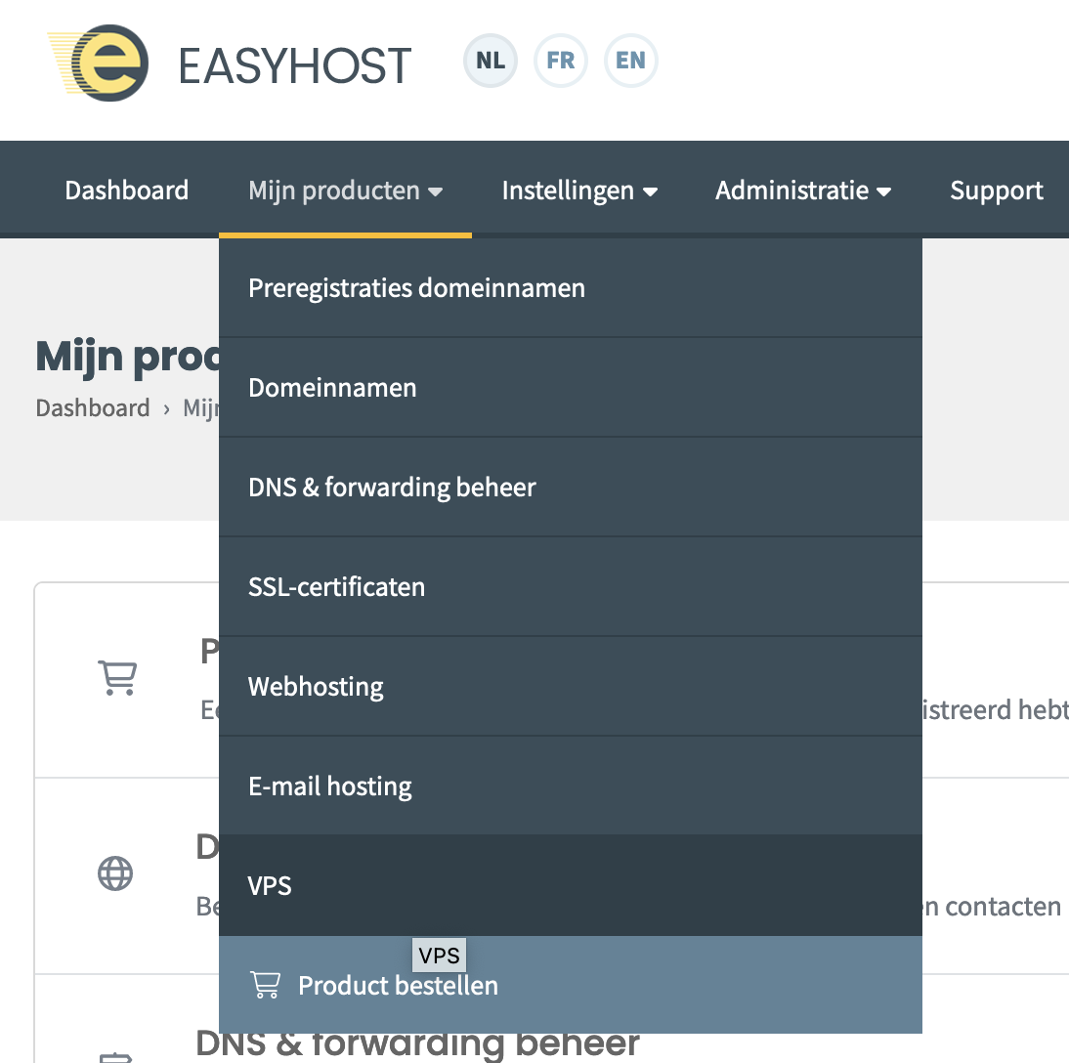
Task: Select E-mail hosting from the menu
Action: pyautogui.click(x=330, y=787)
